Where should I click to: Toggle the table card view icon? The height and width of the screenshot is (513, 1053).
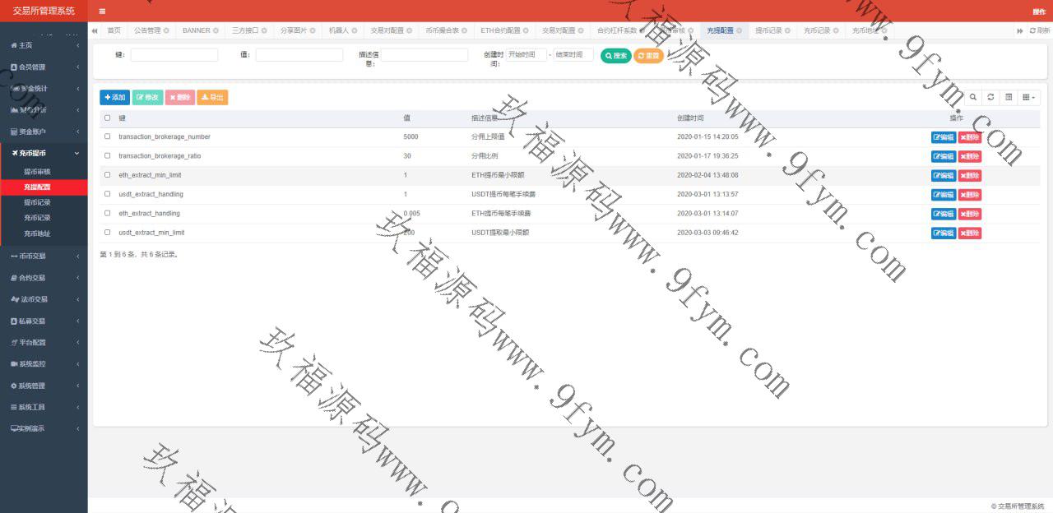[x=1009, y=97]
